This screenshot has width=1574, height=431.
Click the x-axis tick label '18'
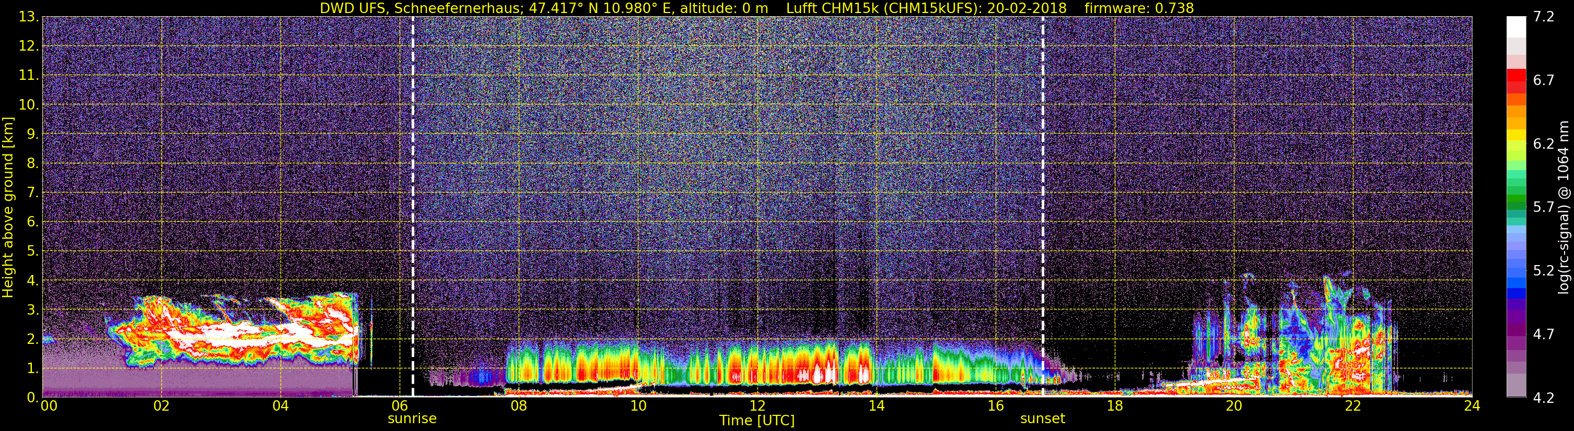click(x=1114, y=406)
